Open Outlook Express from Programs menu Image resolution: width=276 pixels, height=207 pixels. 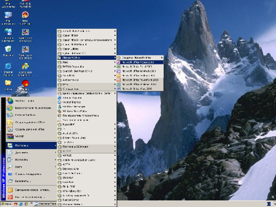point(87,102)
